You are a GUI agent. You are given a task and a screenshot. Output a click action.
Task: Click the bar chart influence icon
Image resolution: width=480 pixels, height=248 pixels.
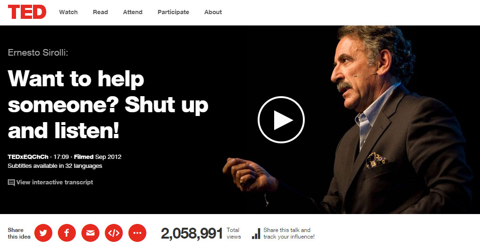click(x=256, y=233)
